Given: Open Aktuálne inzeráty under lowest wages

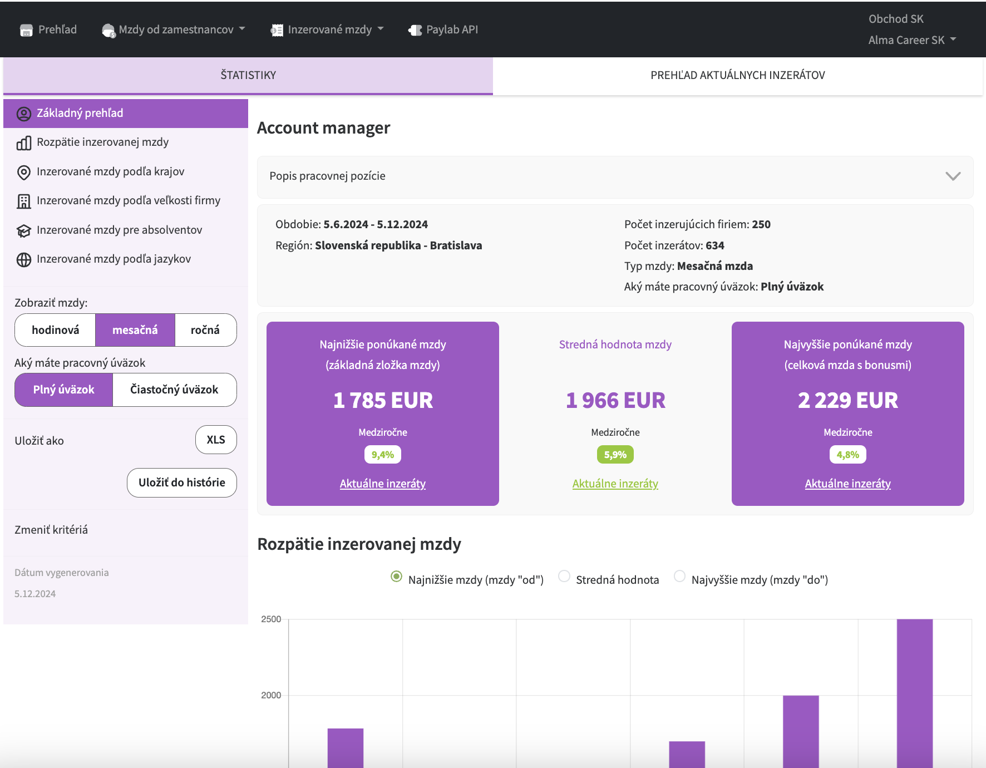Looking at the screenshot, I should point(383,484).
